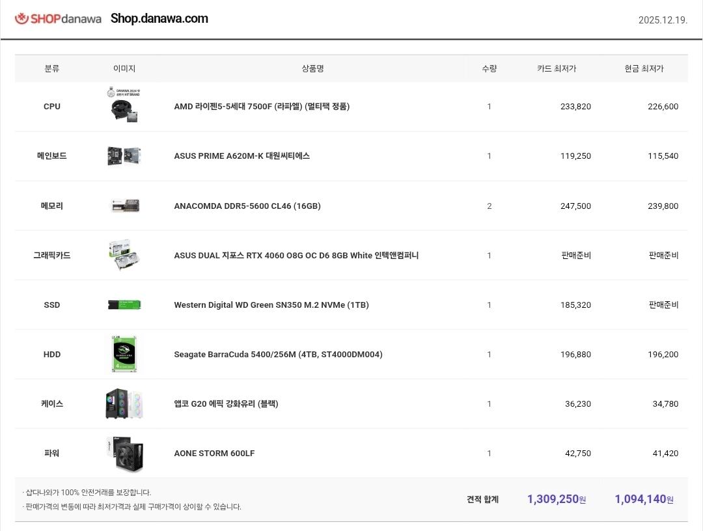Click the Seagate BarraCuda HDD image
This screenshot has height=531, width=703.
click(x=124, y=354)
